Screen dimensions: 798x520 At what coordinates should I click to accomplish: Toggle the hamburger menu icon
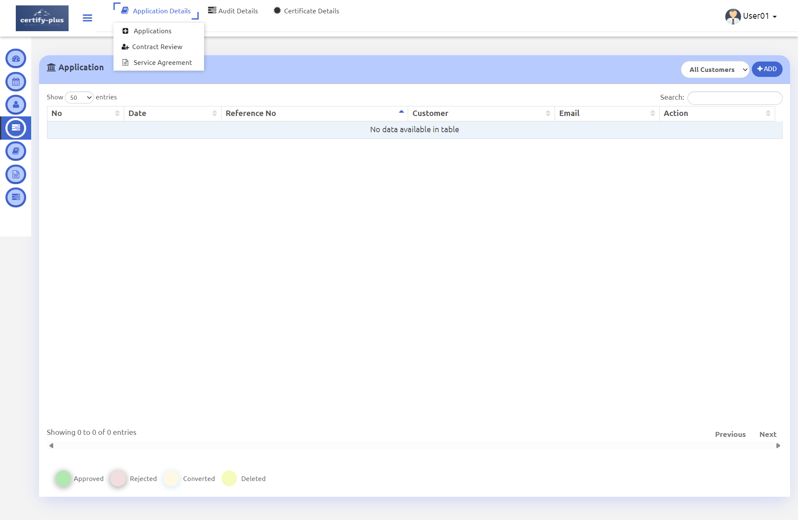coord(87,18)
